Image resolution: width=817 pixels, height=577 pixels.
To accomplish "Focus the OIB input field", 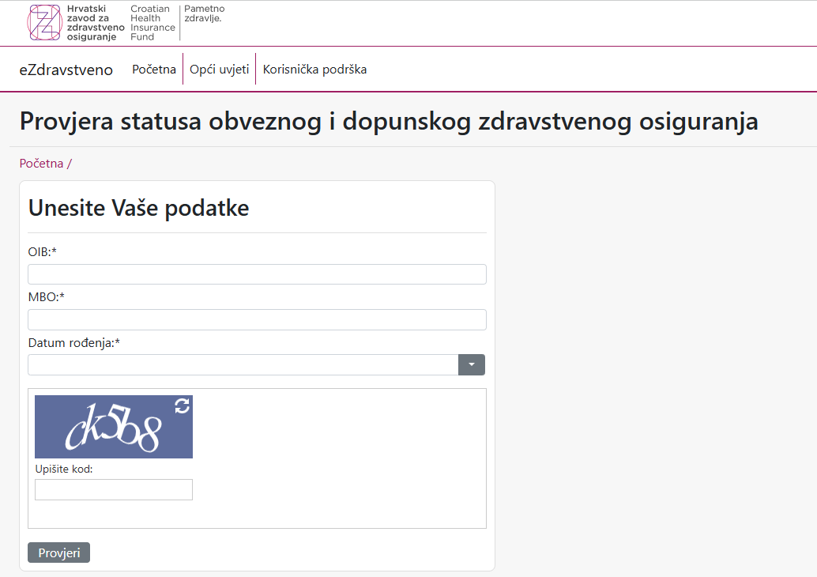I will click(257, 273).
